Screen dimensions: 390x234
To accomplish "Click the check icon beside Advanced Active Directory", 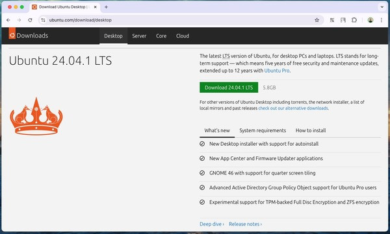I will [x=202, y=187].
